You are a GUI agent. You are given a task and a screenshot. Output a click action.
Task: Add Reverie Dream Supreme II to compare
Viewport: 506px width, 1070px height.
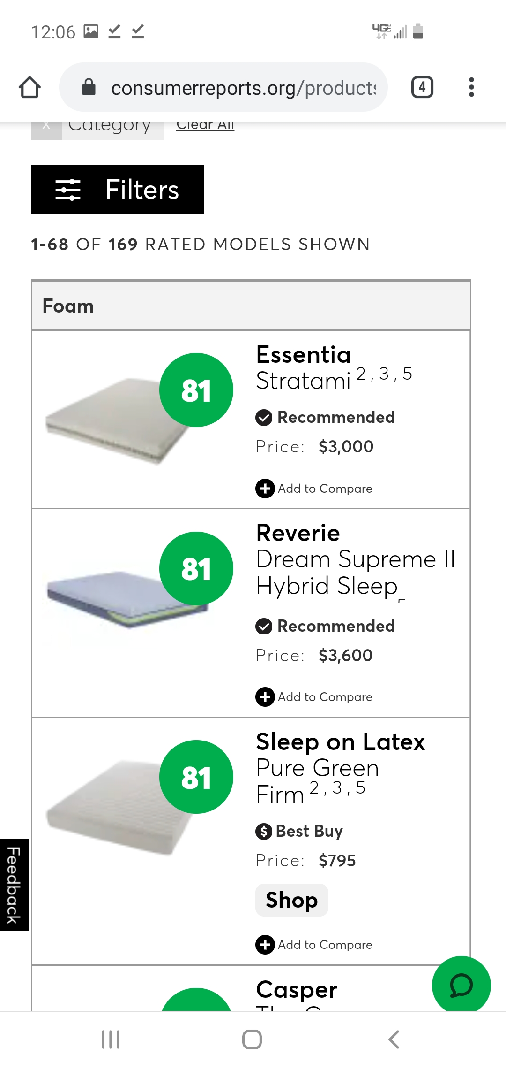314,697
